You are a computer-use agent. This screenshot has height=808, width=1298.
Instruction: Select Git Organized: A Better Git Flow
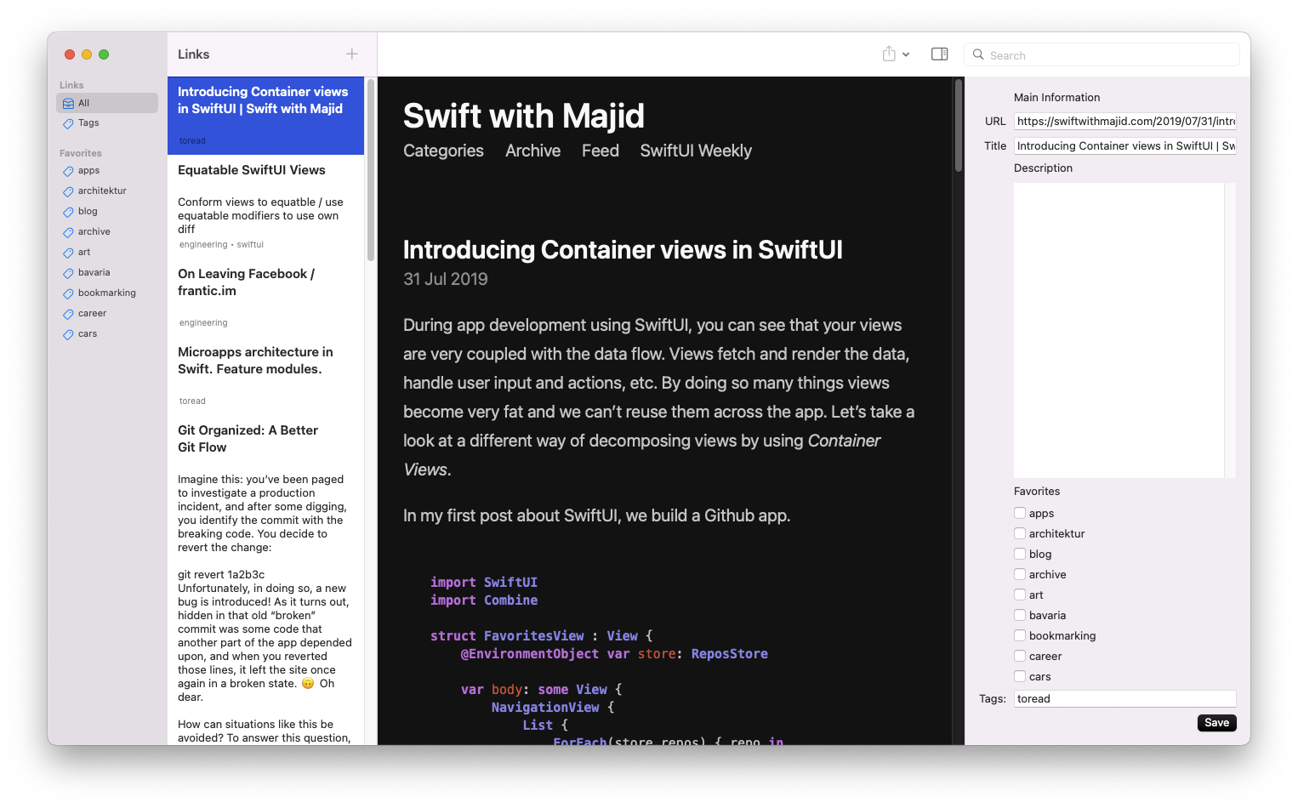tap(265, 580)
